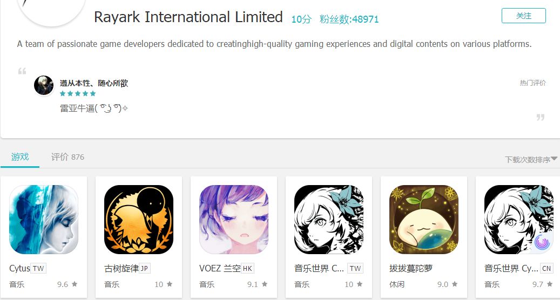Click the VOEZ 兰空 title text
Viewport: 560px width, 300px height.
click(220, 268)
